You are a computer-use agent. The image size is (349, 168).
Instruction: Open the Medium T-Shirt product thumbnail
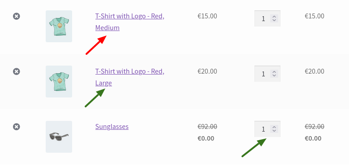tap(59, 26)
